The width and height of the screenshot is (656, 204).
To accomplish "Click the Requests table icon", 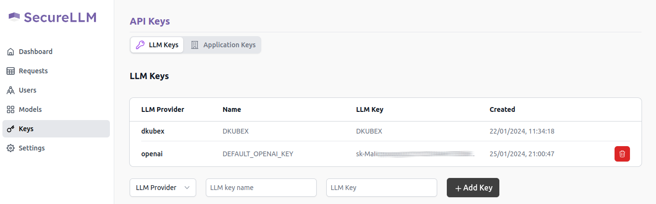I will pos(11,71).
